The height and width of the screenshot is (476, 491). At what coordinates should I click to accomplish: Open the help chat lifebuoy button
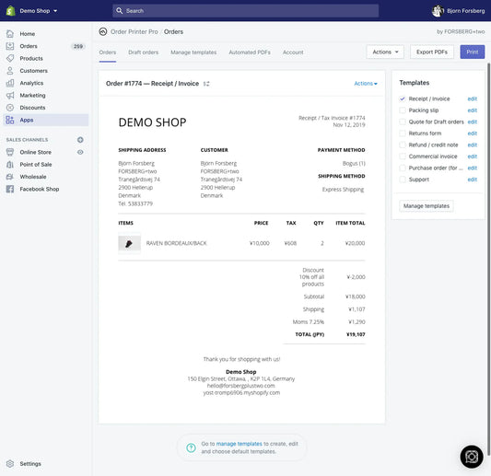pos(472,457)
